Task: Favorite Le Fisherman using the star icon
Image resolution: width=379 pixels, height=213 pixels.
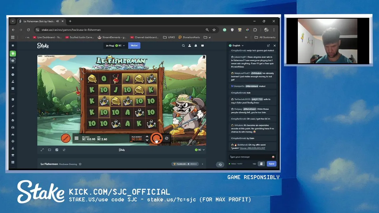Action: click(80, 164)
